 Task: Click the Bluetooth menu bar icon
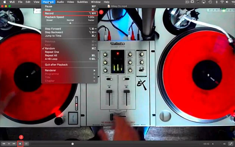click(216, 2)
